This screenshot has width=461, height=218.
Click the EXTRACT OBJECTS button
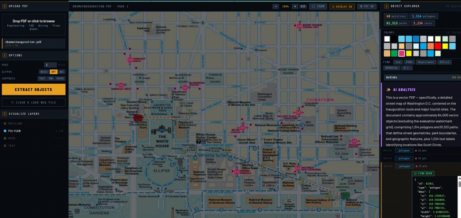pos(33,89)
